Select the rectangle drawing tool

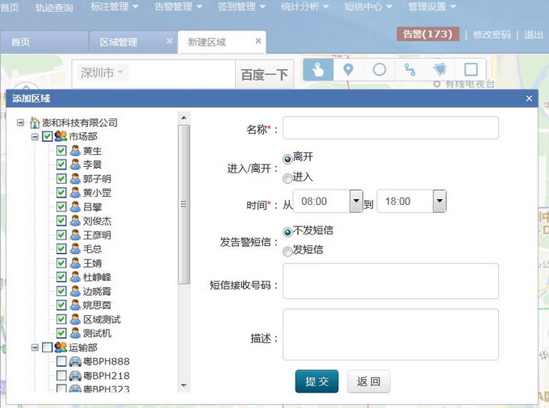pyautogui.click(x=471, y=70)
